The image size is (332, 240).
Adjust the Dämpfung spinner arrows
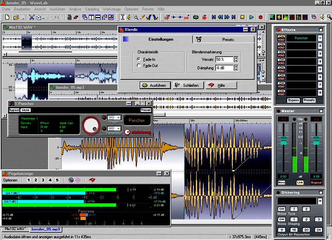(236, 68)
